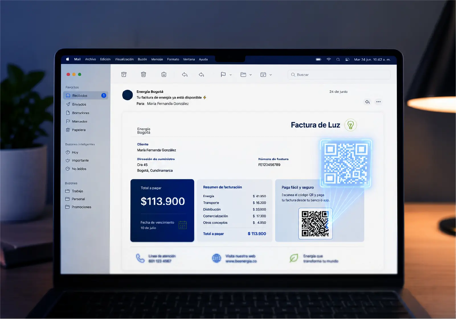Select the Recibidos mailbox
This screenshot has height=319, width=456.
pyautogui.click(x=86, y=96)
